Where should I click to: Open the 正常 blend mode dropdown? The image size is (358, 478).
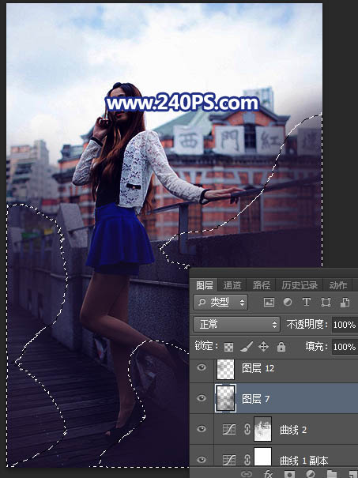click(x=236, y=325)
